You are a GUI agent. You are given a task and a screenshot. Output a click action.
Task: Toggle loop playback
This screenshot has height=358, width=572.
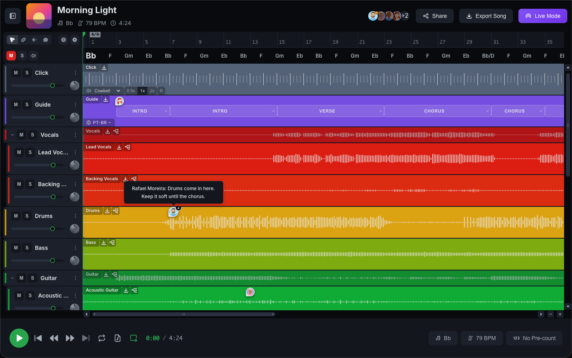coord(102,338)
